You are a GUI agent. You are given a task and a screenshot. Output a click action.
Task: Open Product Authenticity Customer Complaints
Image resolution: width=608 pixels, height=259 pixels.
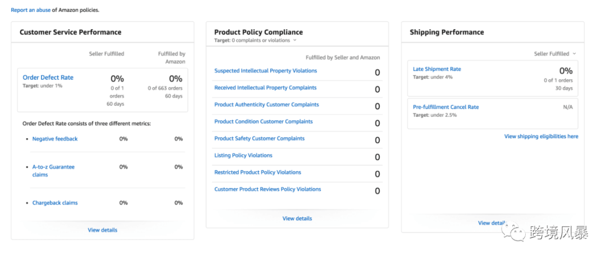tap(266, 104)
